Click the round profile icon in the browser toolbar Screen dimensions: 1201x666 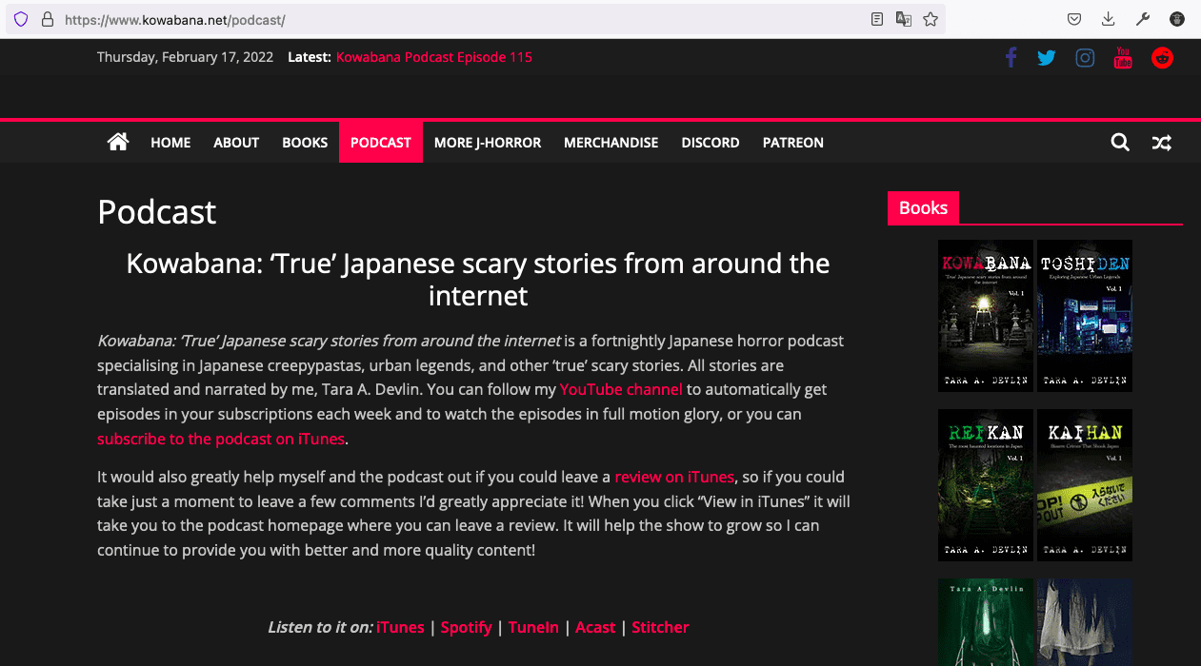[x=1177, y=19]
